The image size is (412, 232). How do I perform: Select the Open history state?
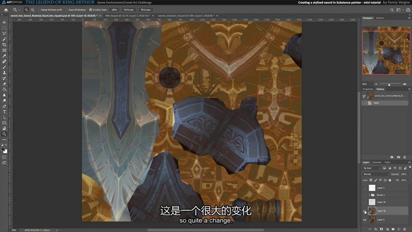[385, 103]
